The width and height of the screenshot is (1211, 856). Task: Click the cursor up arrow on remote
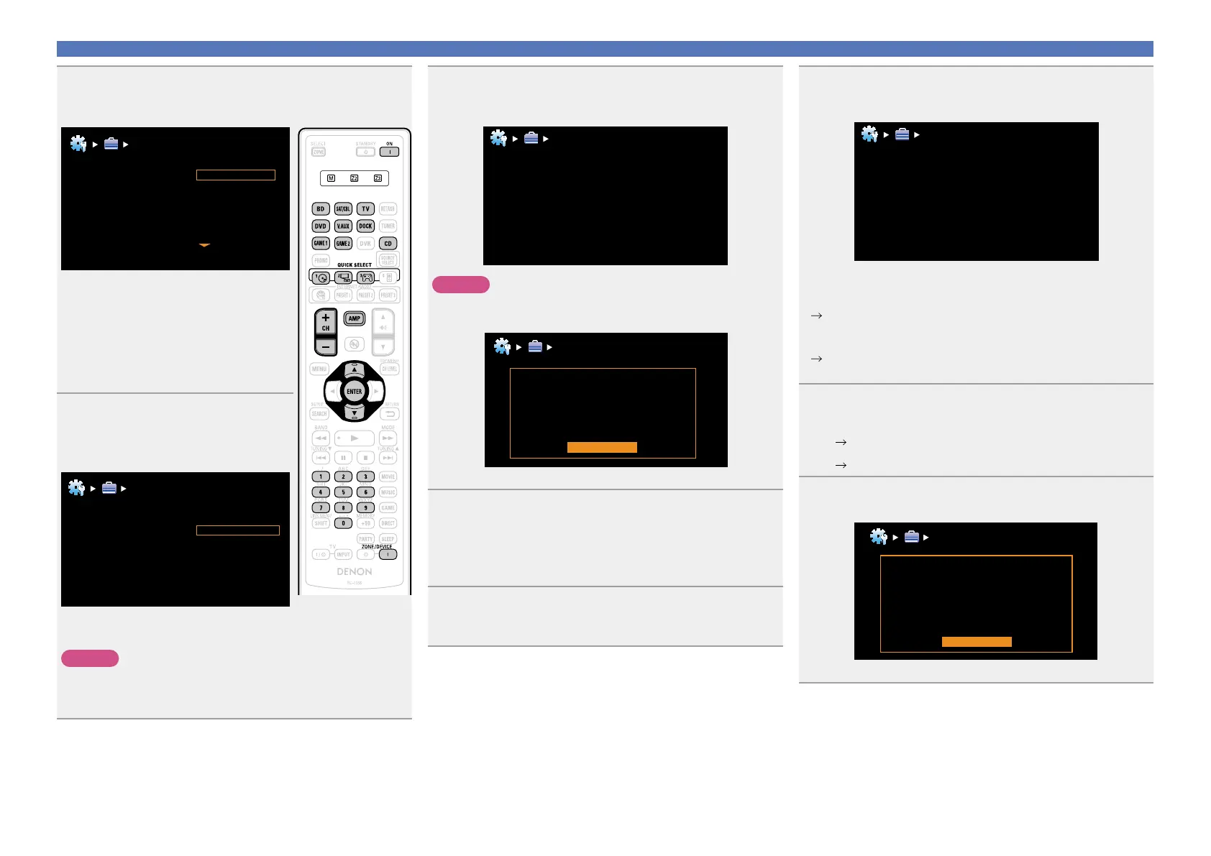coord(354,369)
